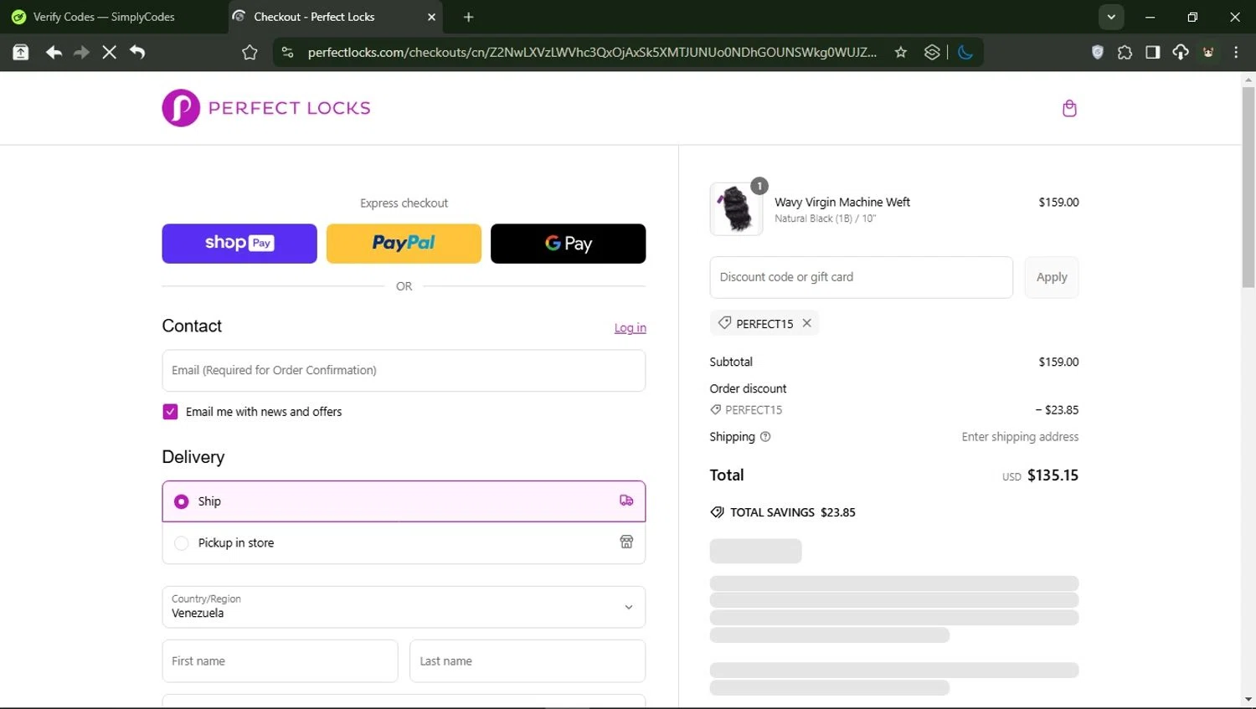View site information icon in address bar

(287, 52)
